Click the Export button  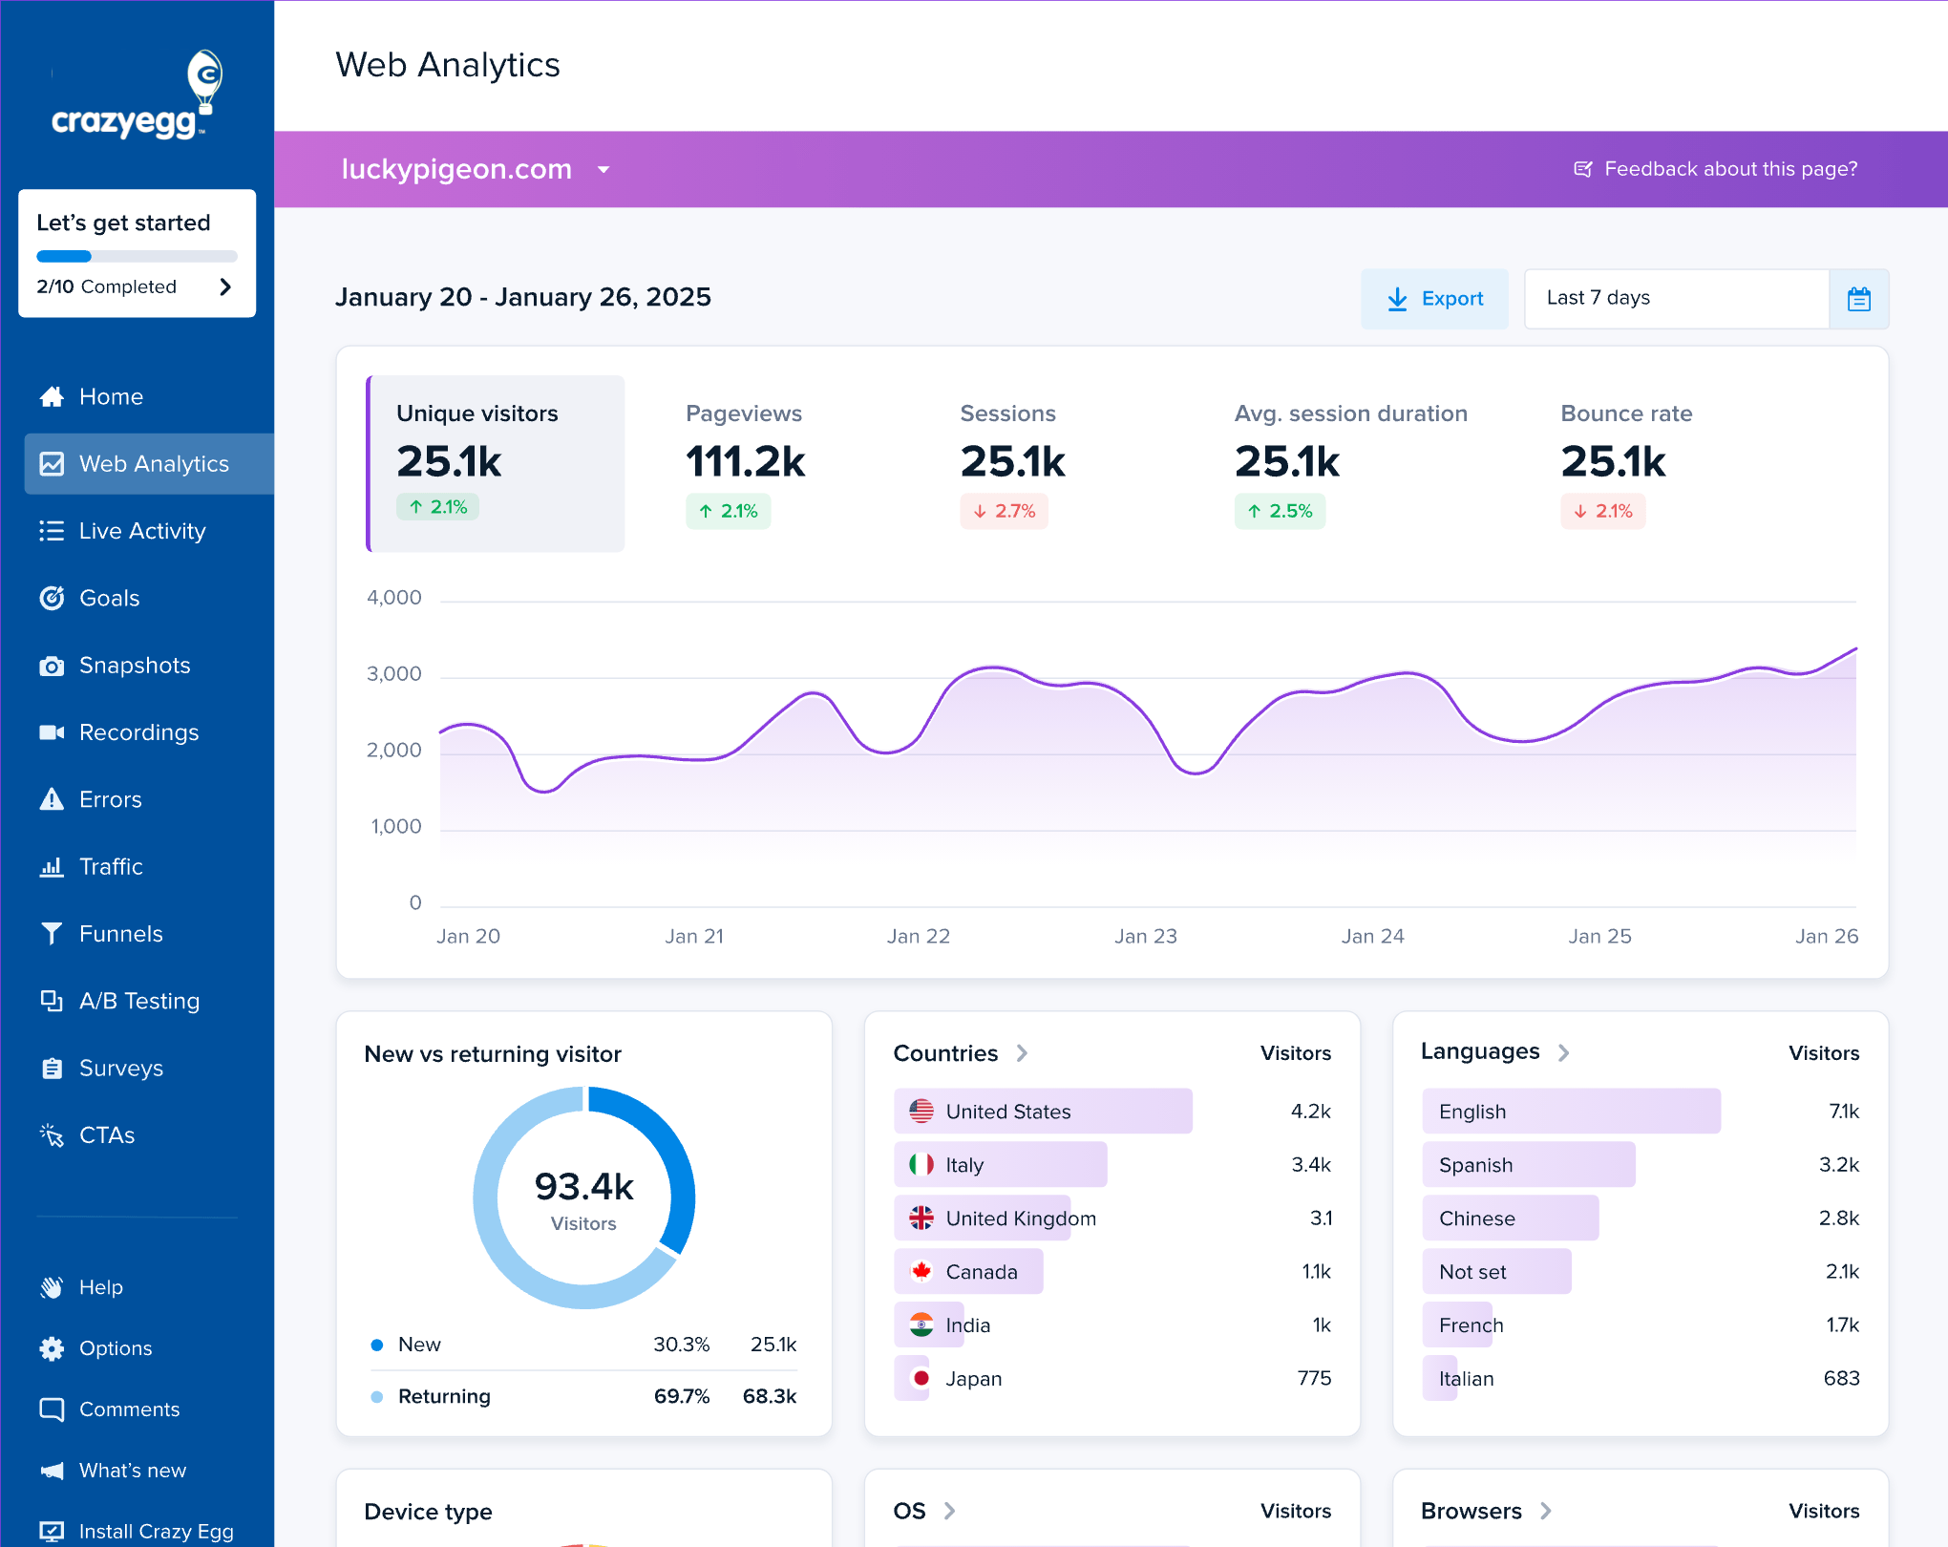(x=1434, y=299)
